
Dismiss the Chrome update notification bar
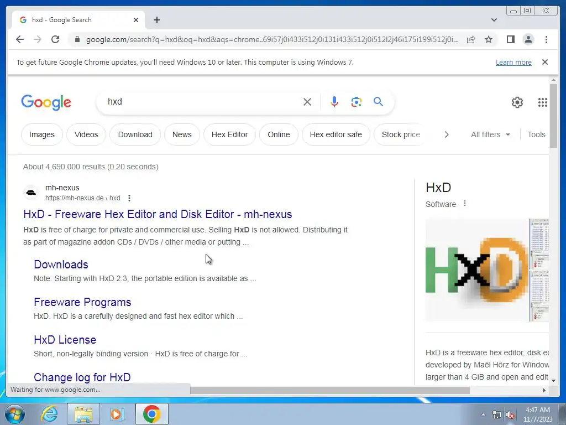coord(544,62)
